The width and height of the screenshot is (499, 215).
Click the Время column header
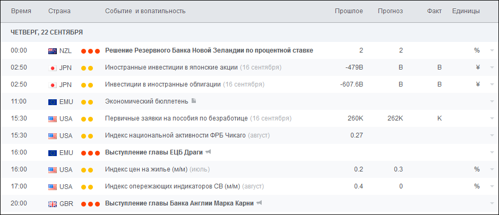point(21,11)
